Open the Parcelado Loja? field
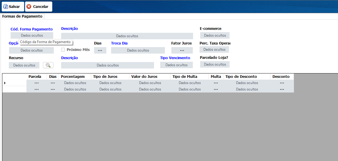The image size is (338, 161). pyautogui.click(x=215, y=64)
